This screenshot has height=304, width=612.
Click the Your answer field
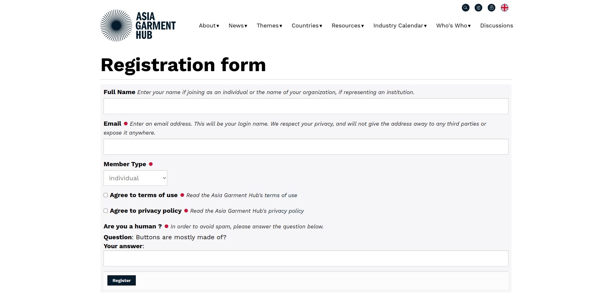point(306,258)
